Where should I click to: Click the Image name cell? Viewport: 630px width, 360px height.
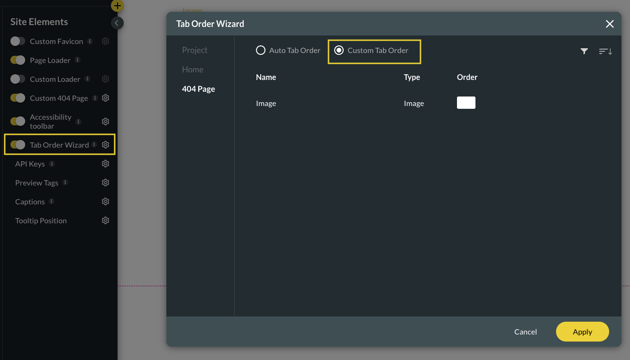(266, 103)
